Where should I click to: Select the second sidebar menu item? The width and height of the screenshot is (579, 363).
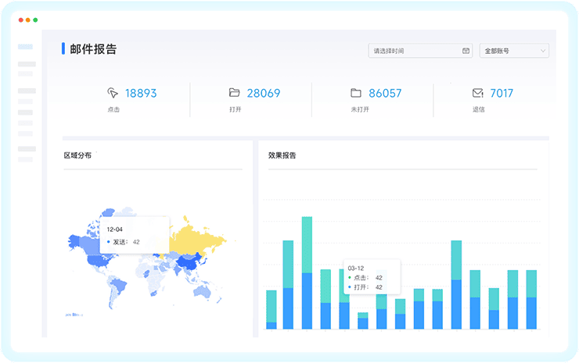pyautogui.click(x=27, y=64)
